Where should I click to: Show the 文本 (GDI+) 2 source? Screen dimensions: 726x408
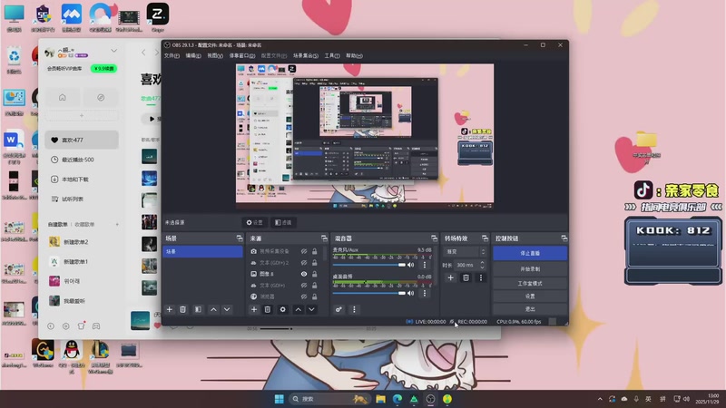coord(304,263)
